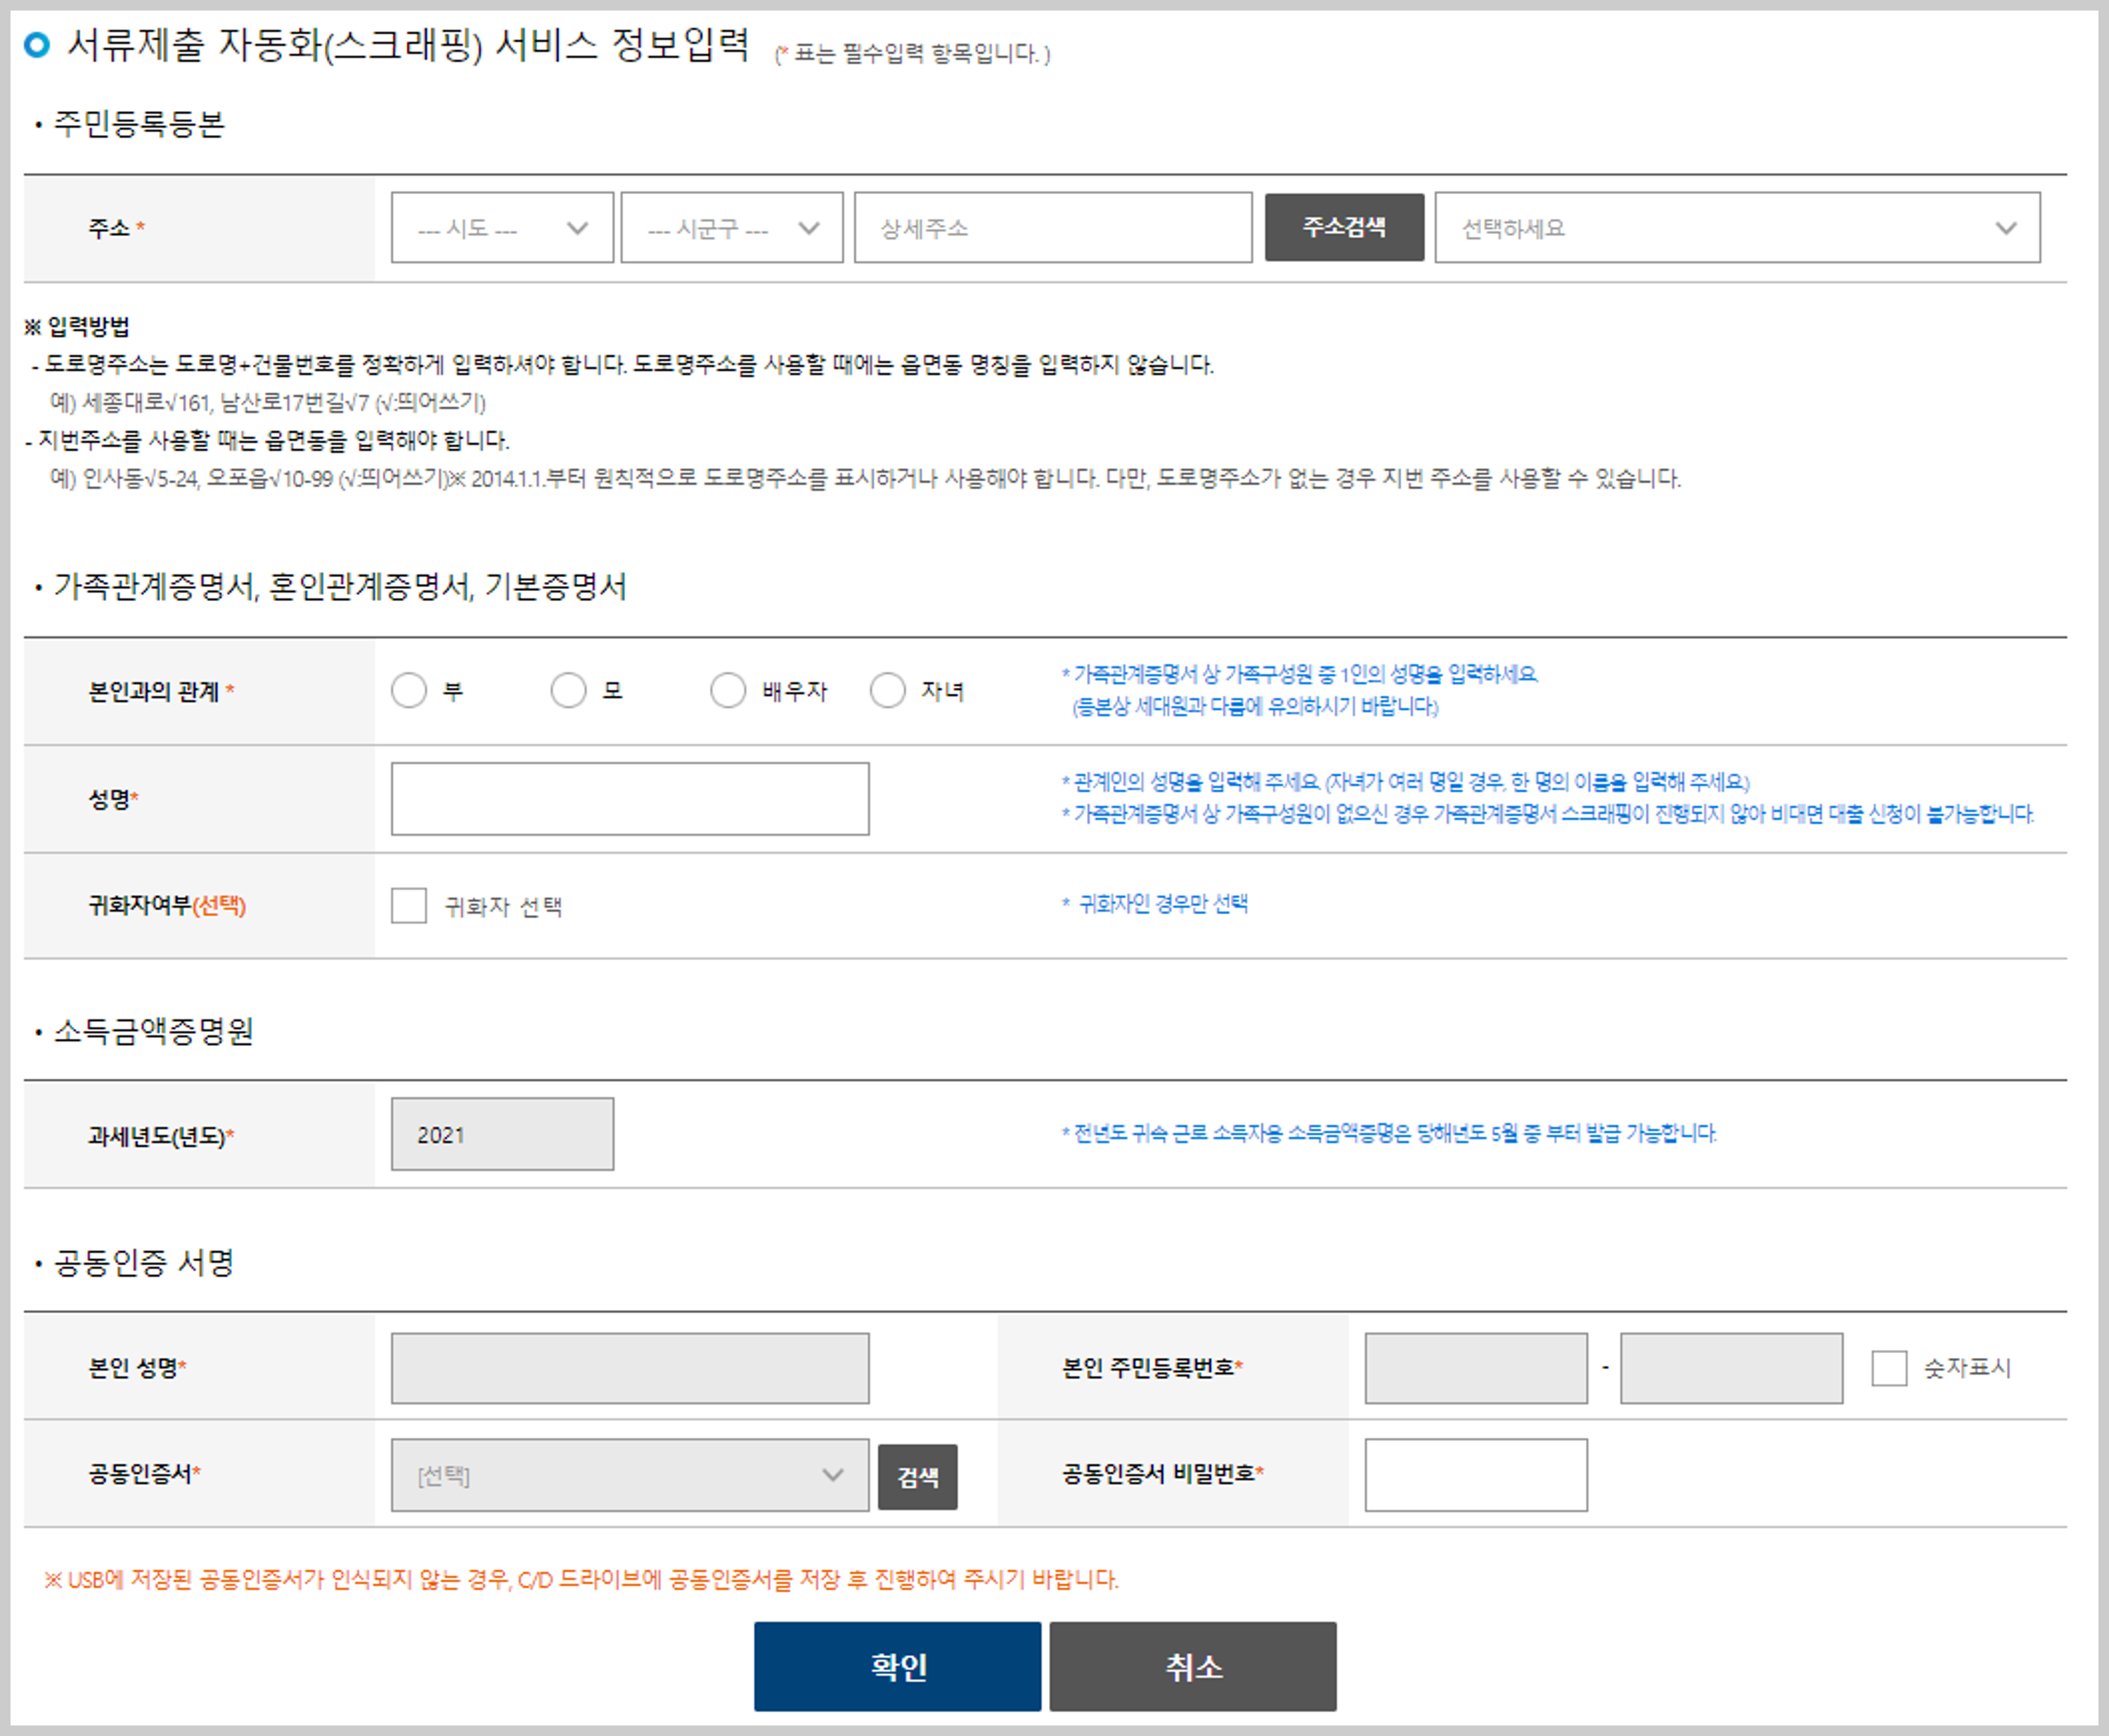Image resolution: width=2109 pixels, height=1736 pixels.
Task: Check the 귀화자 선택 checkbox
Action: [x=409, y=906]
